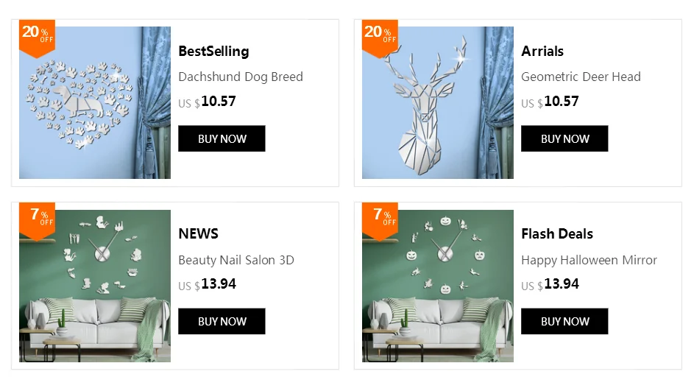This screenshot has width=694, height=377.
Task: Click the 7% off badge on Nail Salon clock
Action: 38,220
